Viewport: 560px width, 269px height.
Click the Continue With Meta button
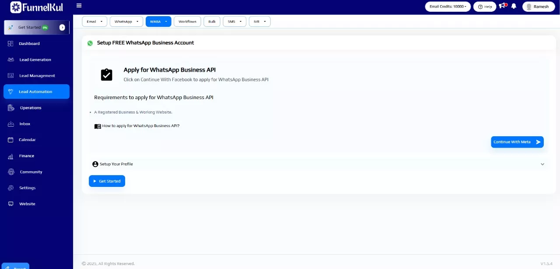(517, 142)
